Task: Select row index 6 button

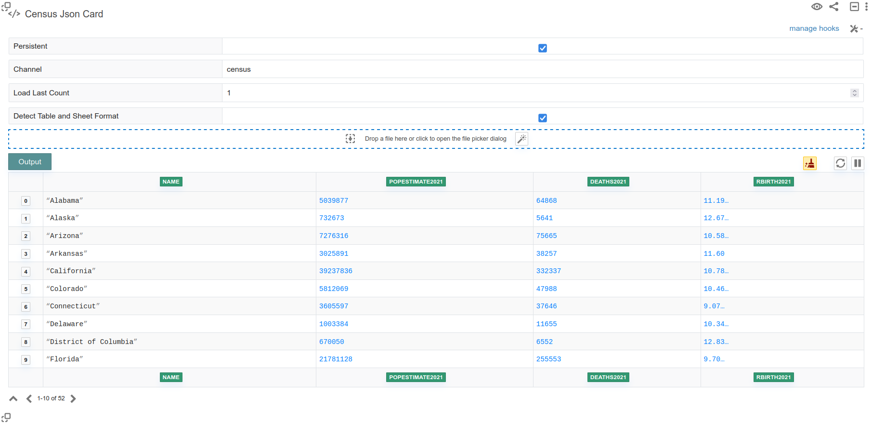Action: pos(26,307)
